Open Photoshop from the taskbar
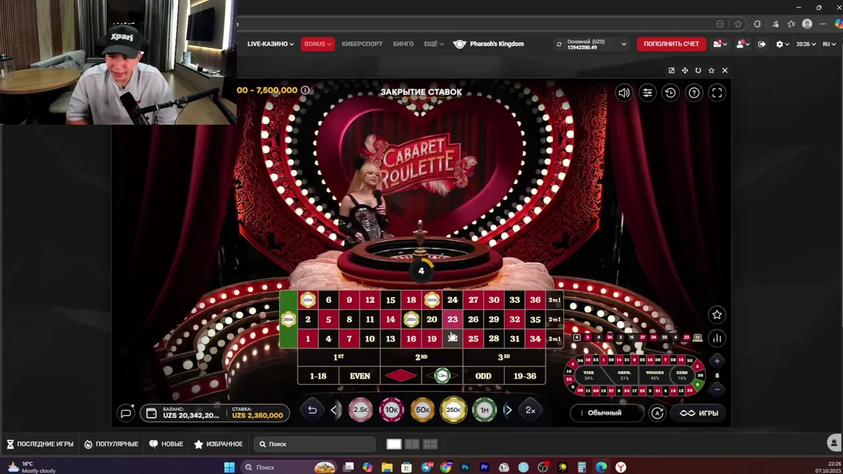Viewport: 843px width, 474px height. coord(465,467)
